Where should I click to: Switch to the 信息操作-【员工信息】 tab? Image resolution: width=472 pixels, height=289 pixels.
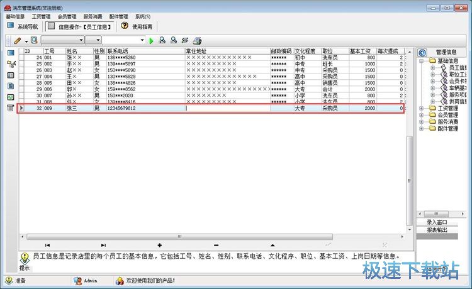(x=80, y=27)
